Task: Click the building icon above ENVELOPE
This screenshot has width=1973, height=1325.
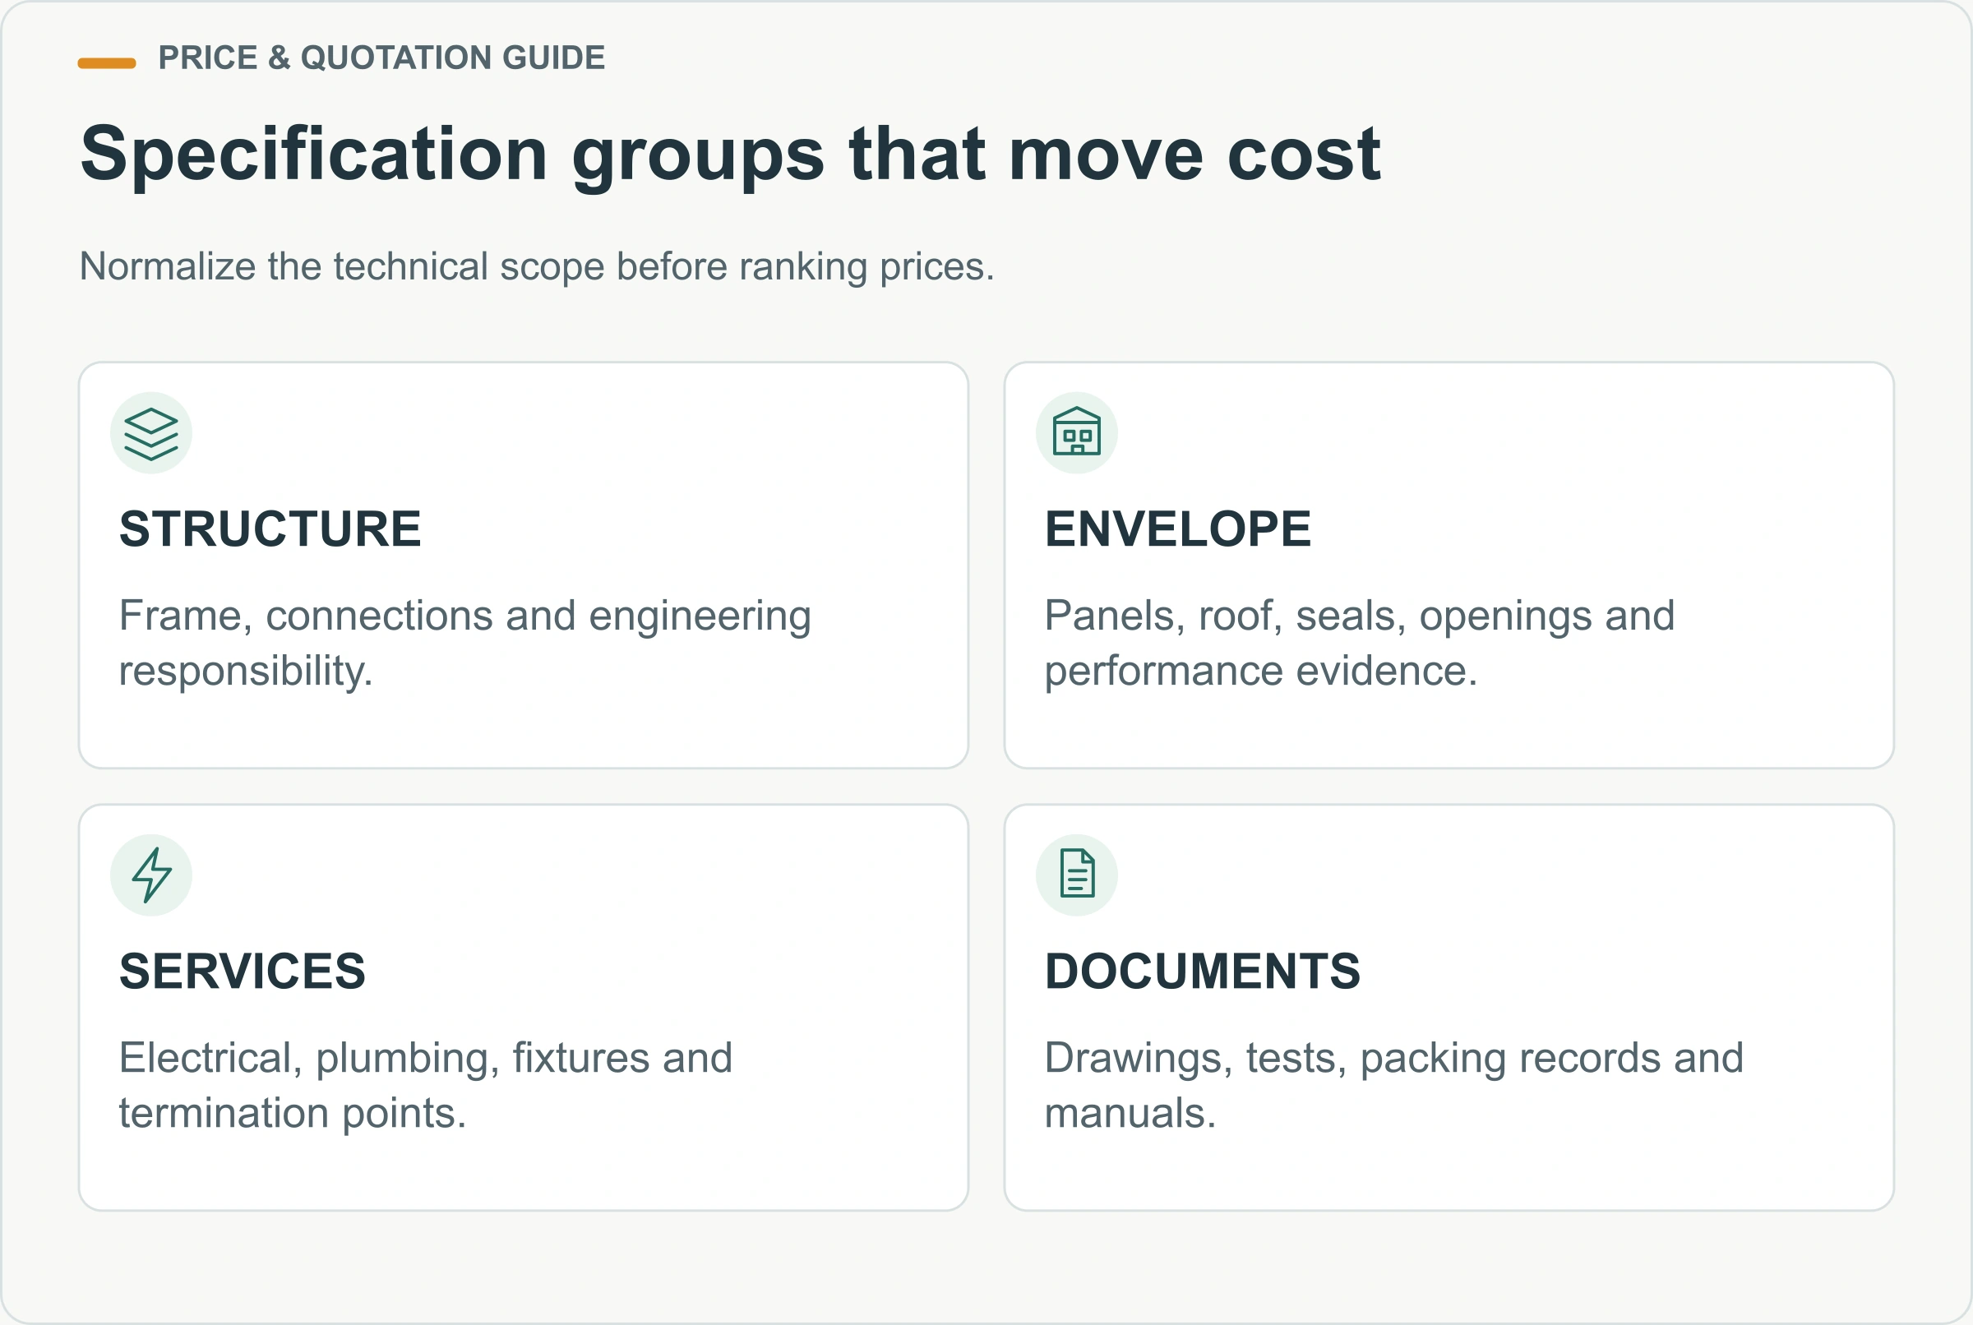Action: point(1076,433)
